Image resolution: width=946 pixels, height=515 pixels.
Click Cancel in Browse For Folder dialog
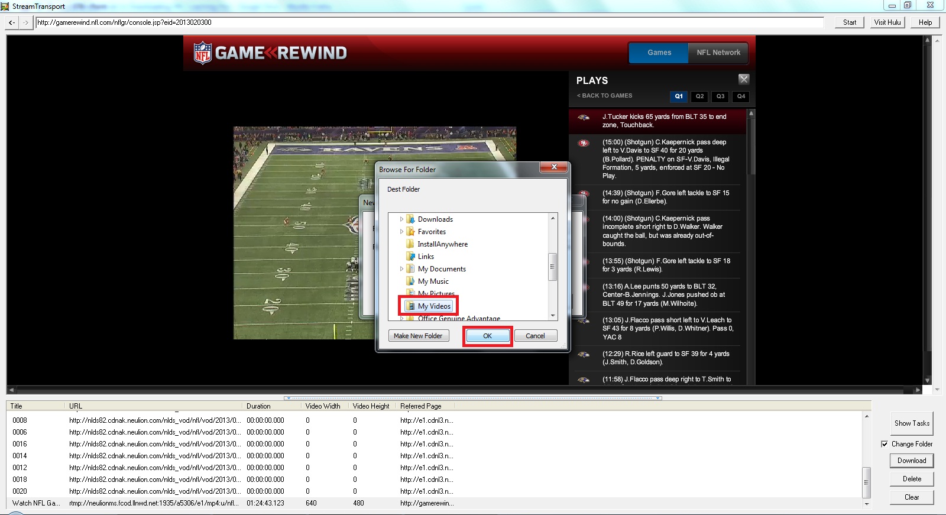535,336
